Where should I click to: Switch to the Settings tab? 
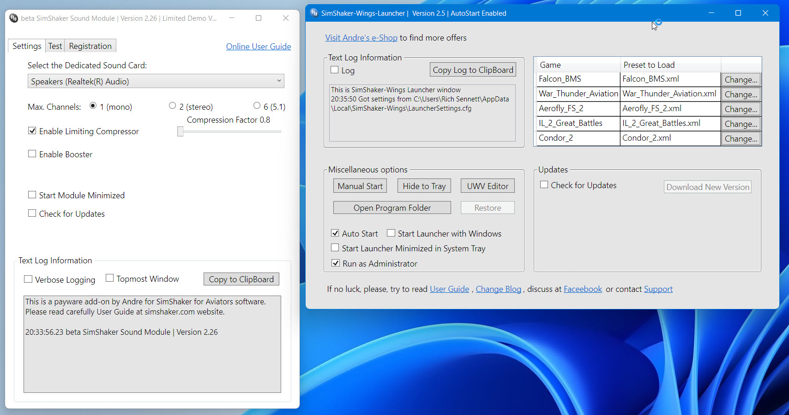(27, 46)
